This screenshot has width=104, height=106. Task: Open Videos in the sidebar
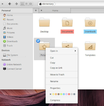pos(8,37)
